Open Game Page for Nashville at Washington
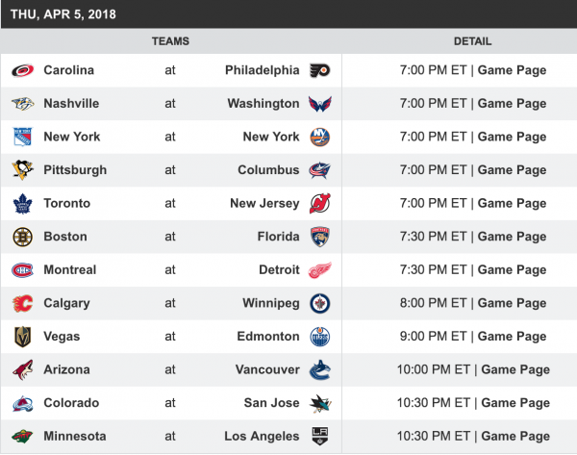 tap(512, 104)
